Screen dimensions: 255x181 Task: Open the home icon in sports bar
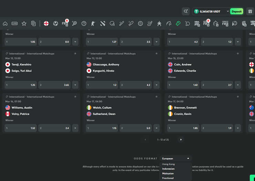tap(5, 24)
